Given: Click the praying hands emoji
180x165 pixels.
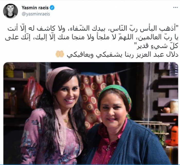Looking at the screenshot, I should pos(60,54).
